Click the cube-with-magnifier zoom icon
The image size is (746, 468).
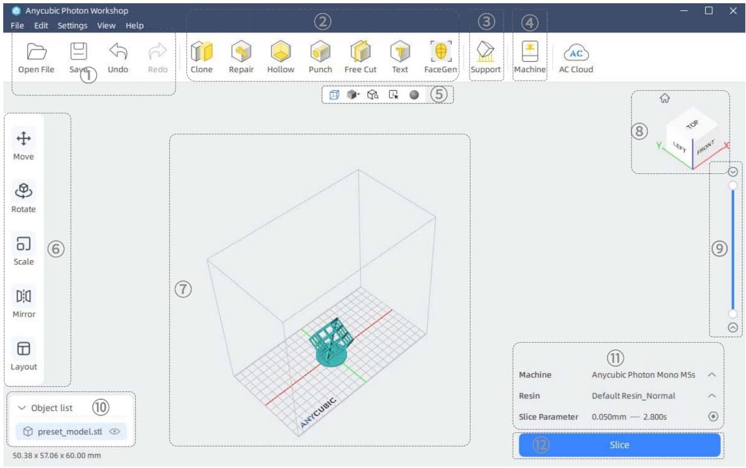tap(373, 95)
